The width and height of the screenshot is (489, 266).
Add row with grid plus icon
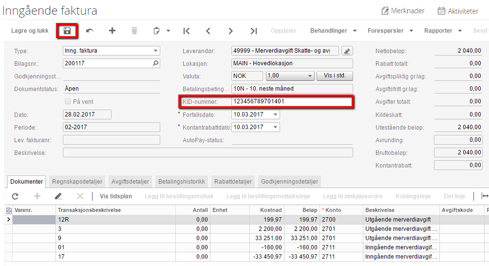click(x=37, y=196)
